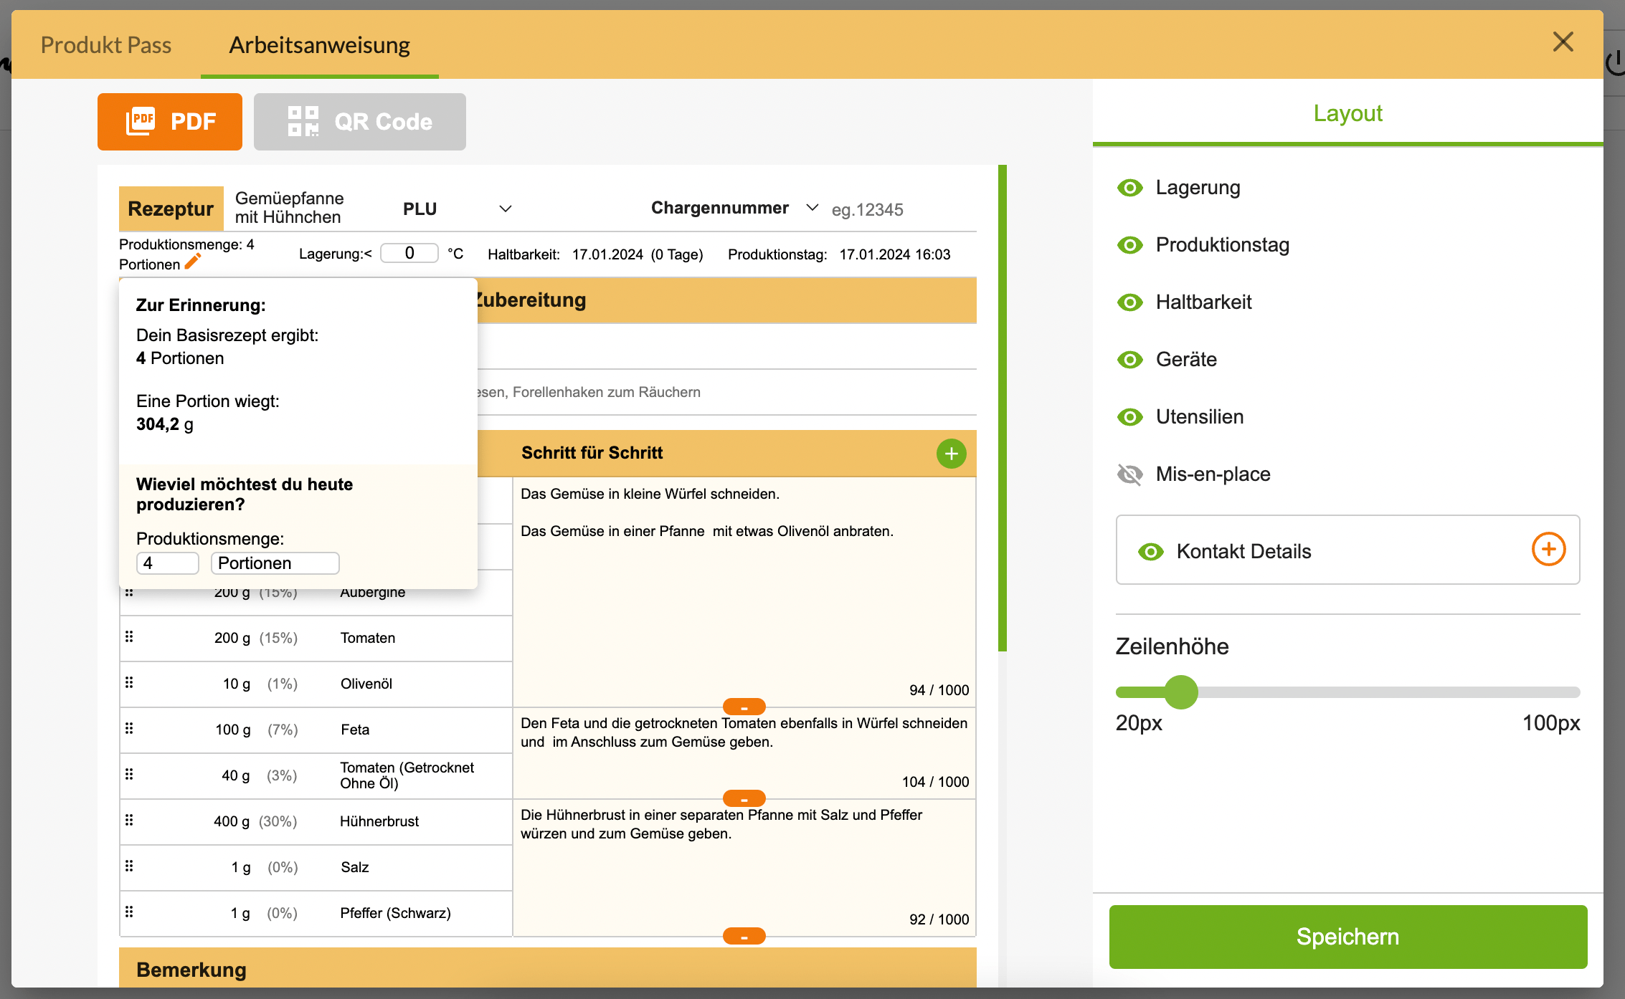This screenshot has width=1625, height=999.
Task: Toggle visibility of Kontakt Details
Action: click(1151, 552)
